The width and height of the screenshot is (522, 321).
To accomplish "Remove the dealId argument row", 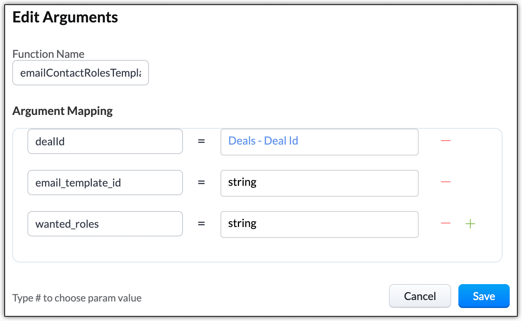I will (446, 141).
